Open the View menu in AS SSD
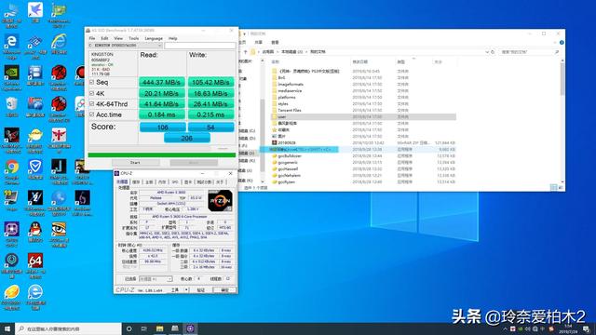The width and height of the screenshot is (596, 335). click(118, 38)
